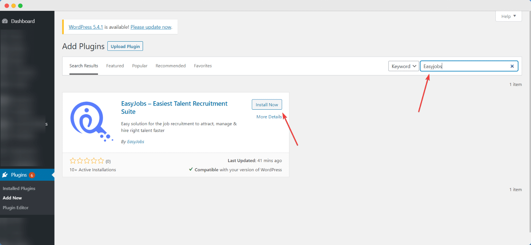Screen dimensions: 531x245
Task: Click the Please update now link
Action: tap(151, 27)
